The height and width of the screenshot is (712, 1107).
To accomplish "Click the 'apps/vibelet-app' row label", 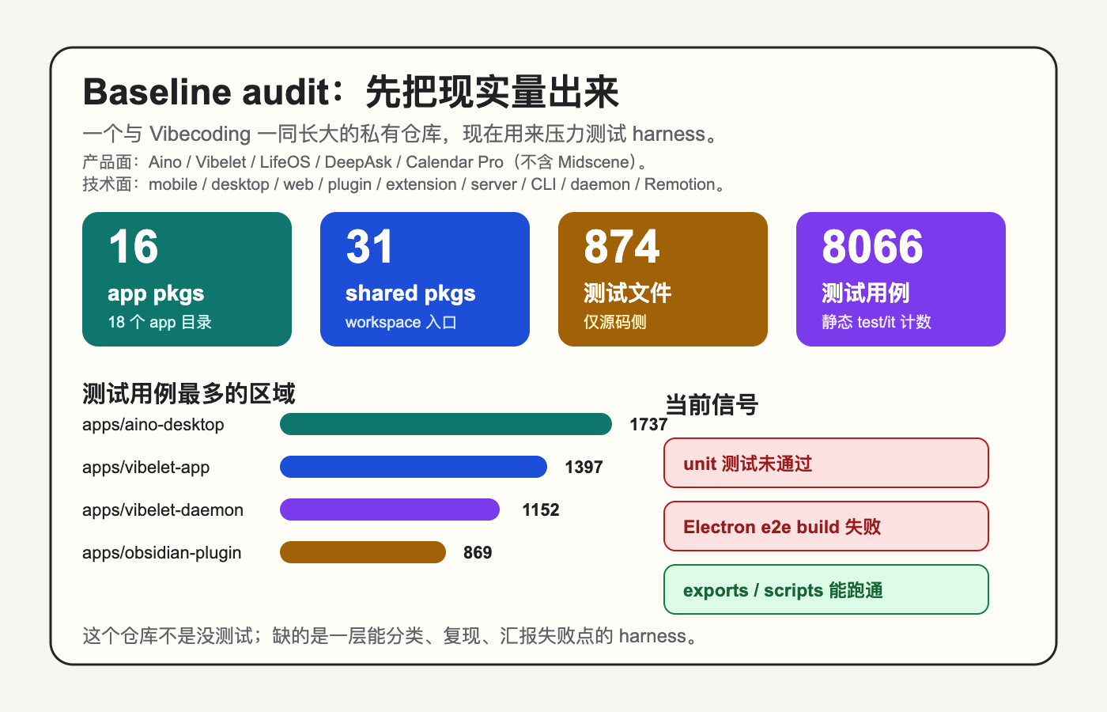I will [x=146, y=468].
